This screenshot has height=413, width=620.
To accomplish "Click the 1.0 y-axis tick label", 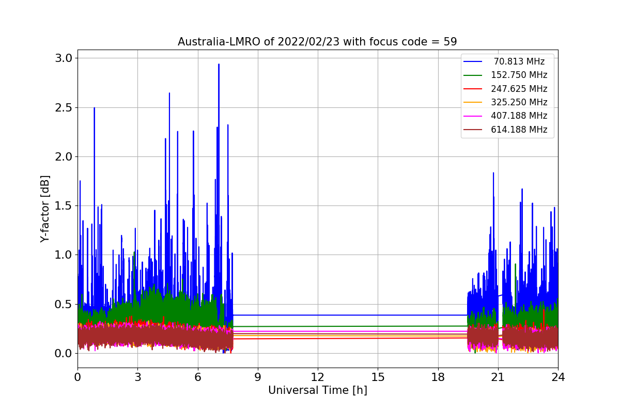I will pos(64,255).
